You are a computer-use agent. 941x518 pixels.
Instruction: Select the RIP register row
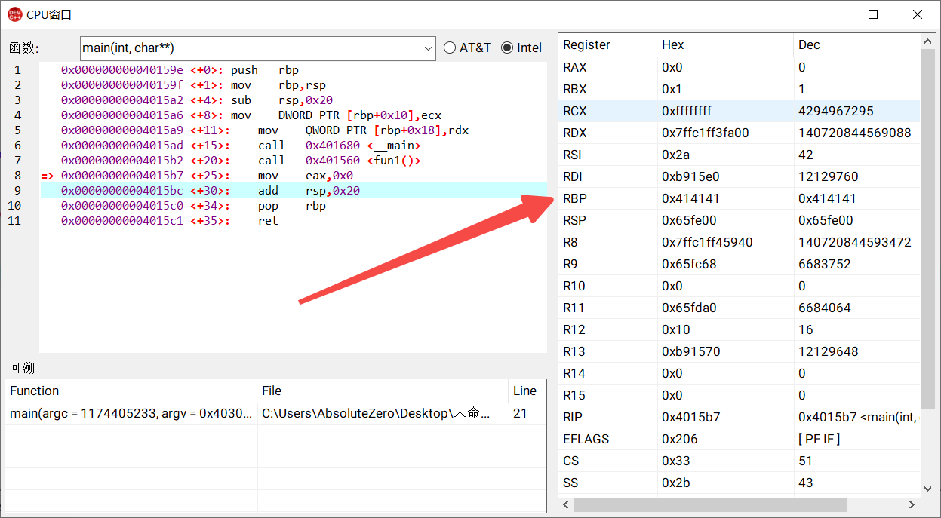click(740, 417)
